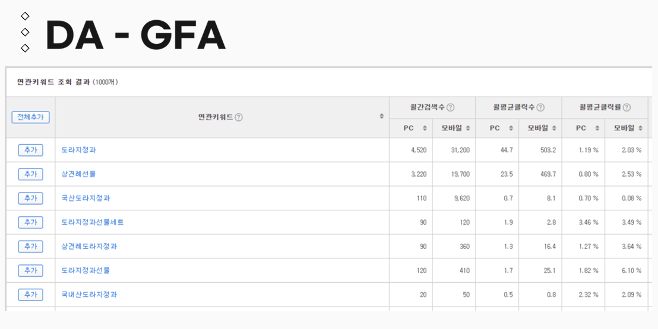
Task: Add the 도라지정과 keyword with 추가
Action: point(31,150)
